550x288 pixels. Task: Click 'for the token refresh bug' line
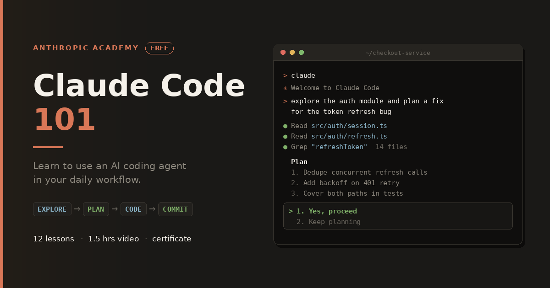coord(341,112)
